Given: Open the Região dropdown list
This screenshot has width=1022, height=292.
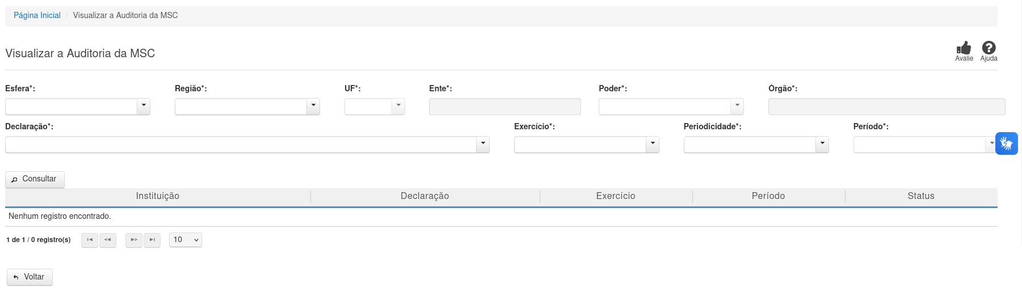Looking at the screenshot, I should (x=313, y=107).
